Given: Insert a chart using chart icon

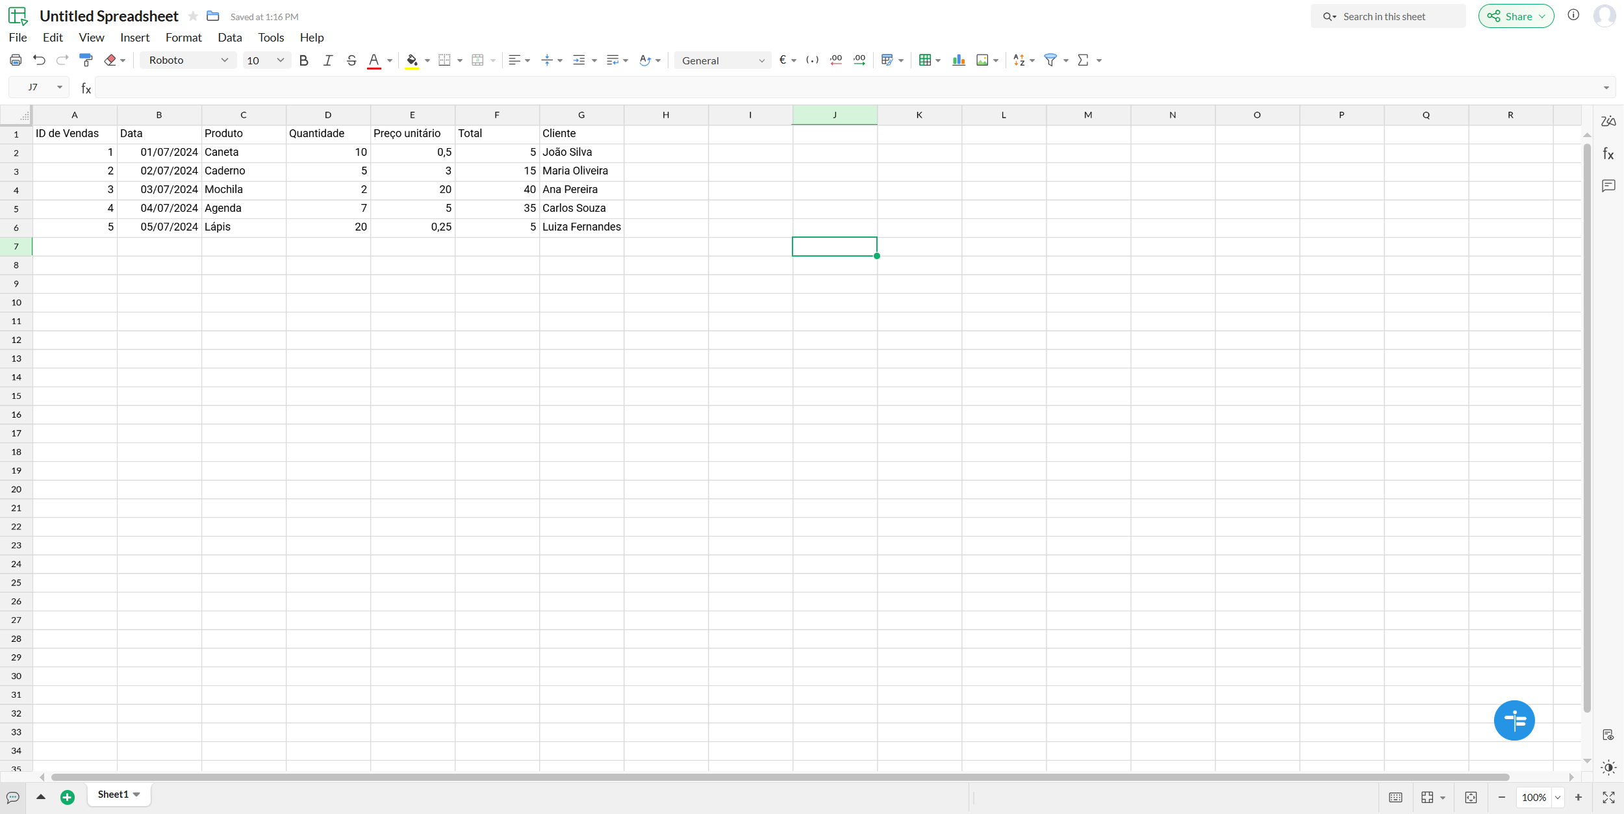Looking at the screenshot, I should point(958,60).
